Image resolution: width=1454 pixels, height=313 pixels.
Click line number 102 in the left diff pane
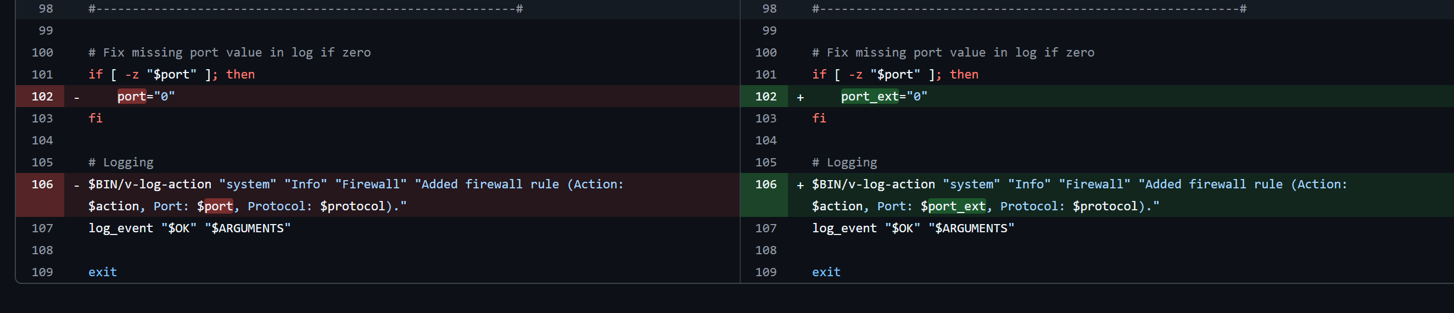42,97
